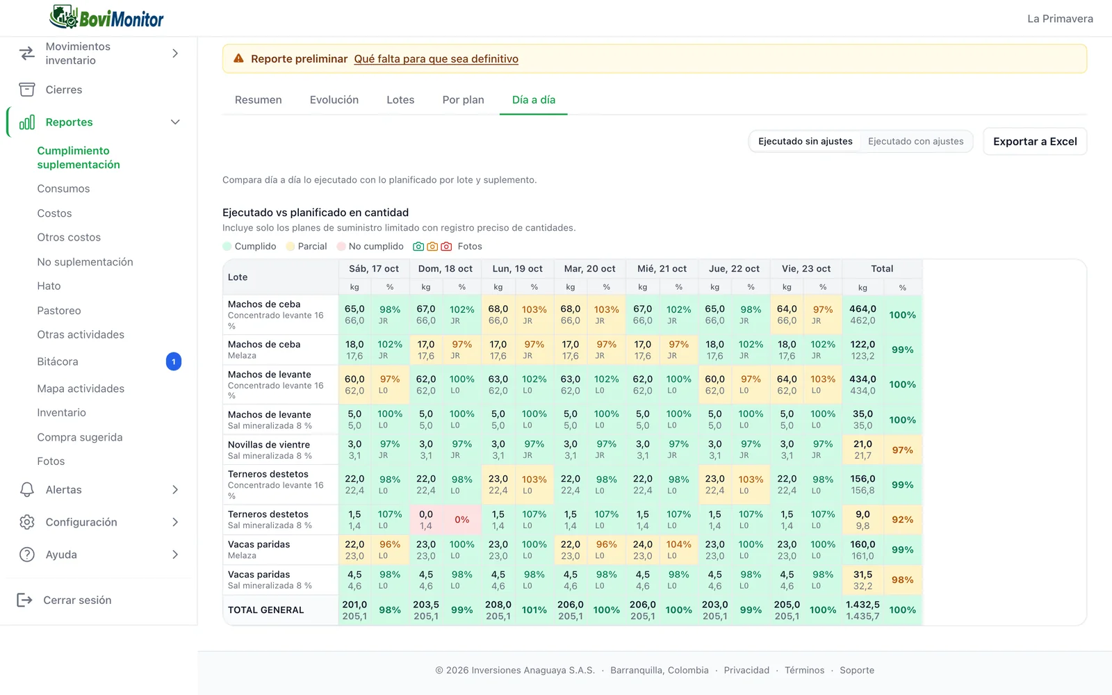The image size is (1112, 695).
Task: Open the Términos footer link
Action: click(x=804, y=671)
